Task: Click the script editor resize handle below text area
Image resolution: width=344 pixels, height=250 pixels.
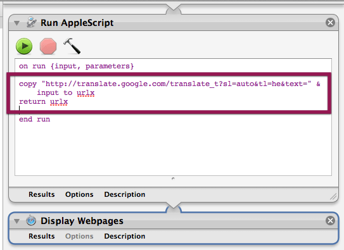Action: (173, 178)
